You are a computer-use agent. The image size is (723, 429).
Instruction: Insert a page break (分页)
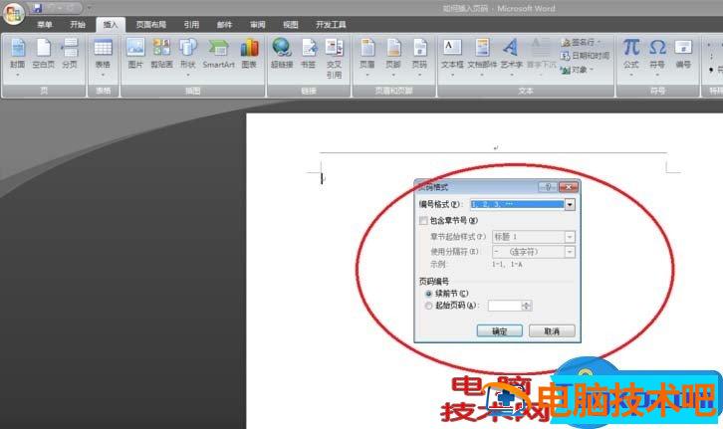(x=70, y=55)
